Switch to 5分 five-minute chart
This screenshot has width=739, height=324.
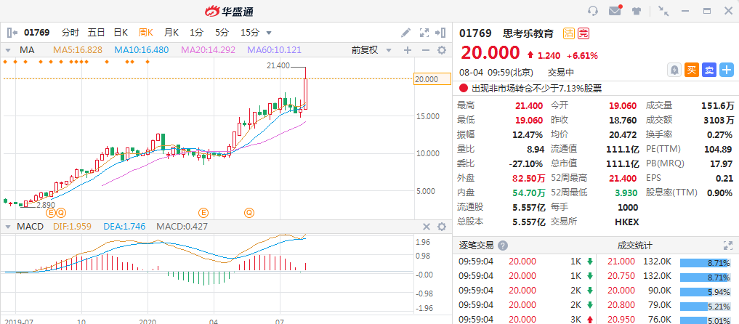pos(222,33)
